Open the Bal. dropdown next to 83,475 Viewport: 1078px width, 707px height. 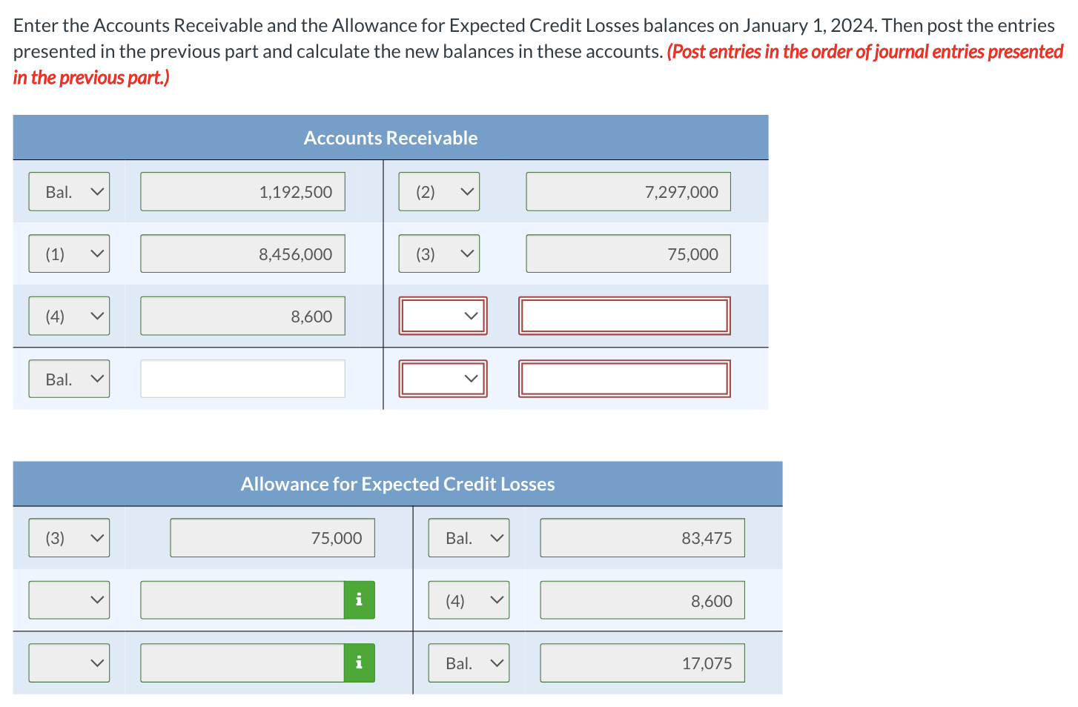tap(469, 537)
